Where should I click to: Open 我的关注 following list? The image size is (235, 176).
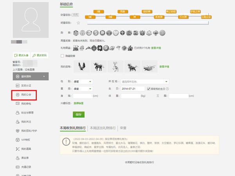(26, 122)
